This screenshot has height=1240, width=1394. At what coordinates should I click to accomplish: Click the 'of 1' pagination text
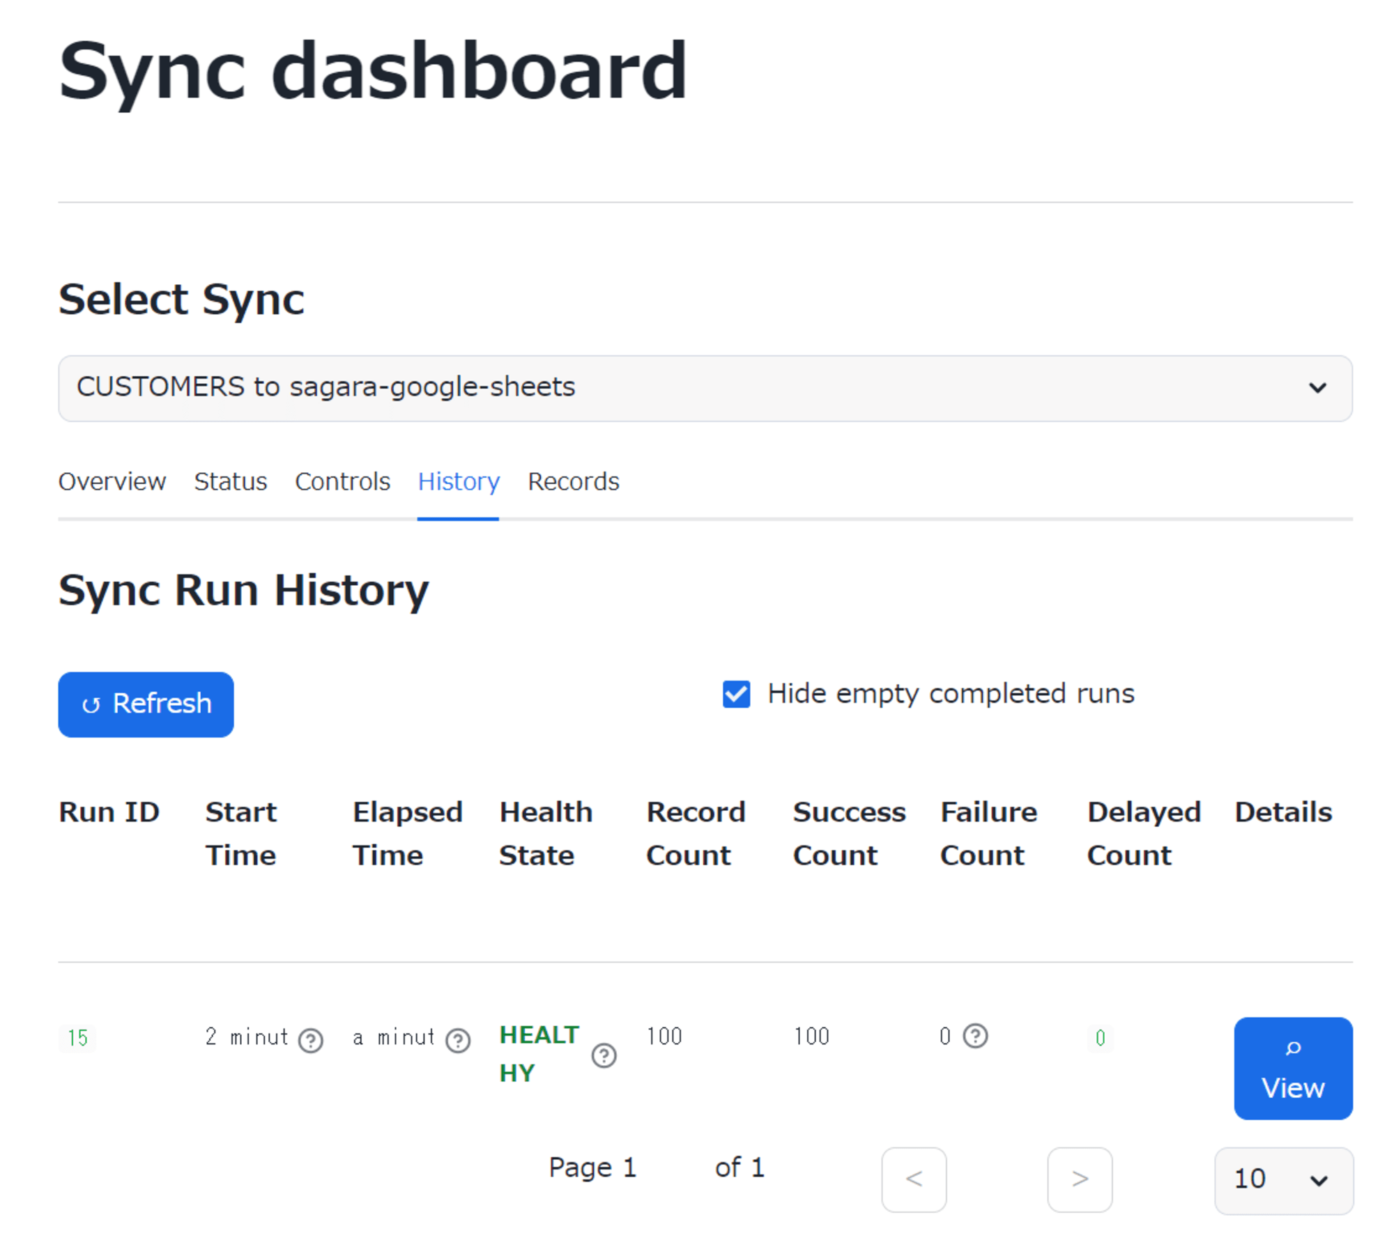740,1168
